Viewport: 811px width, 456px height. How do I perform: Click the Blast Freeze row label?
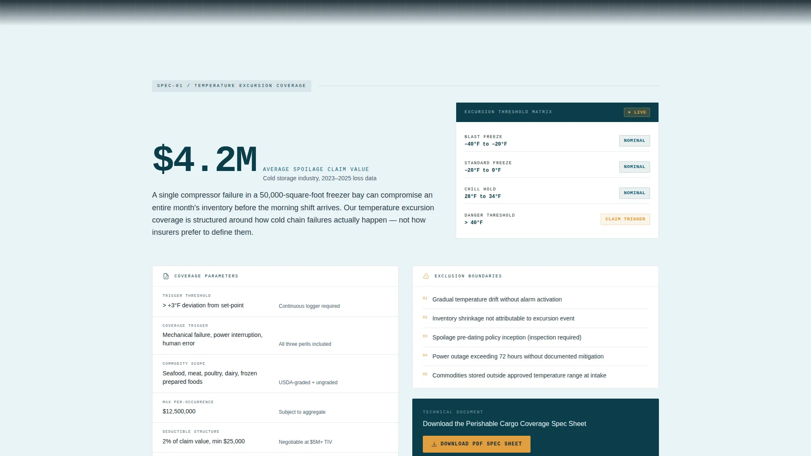pos(483,137)
